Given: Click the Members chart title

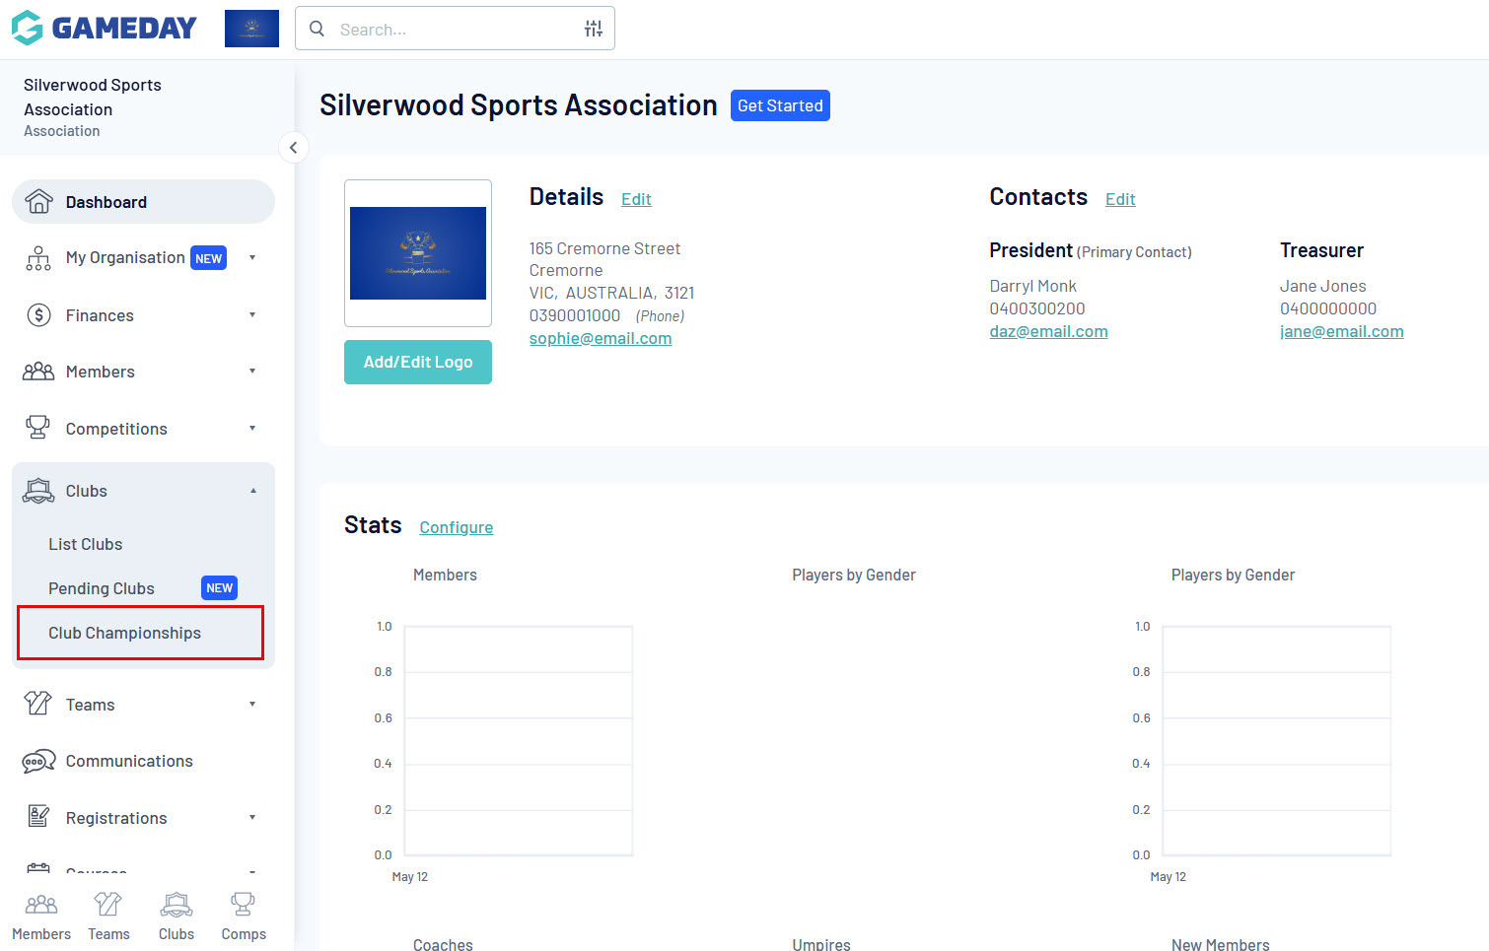Looking at the screenshot, I should 445,575.
